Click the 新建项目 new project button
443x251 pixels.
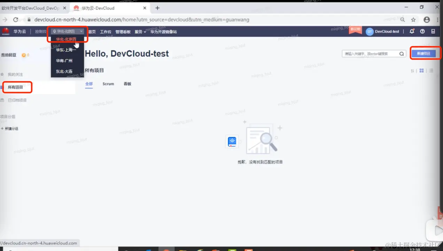click(x=423, y=53)
